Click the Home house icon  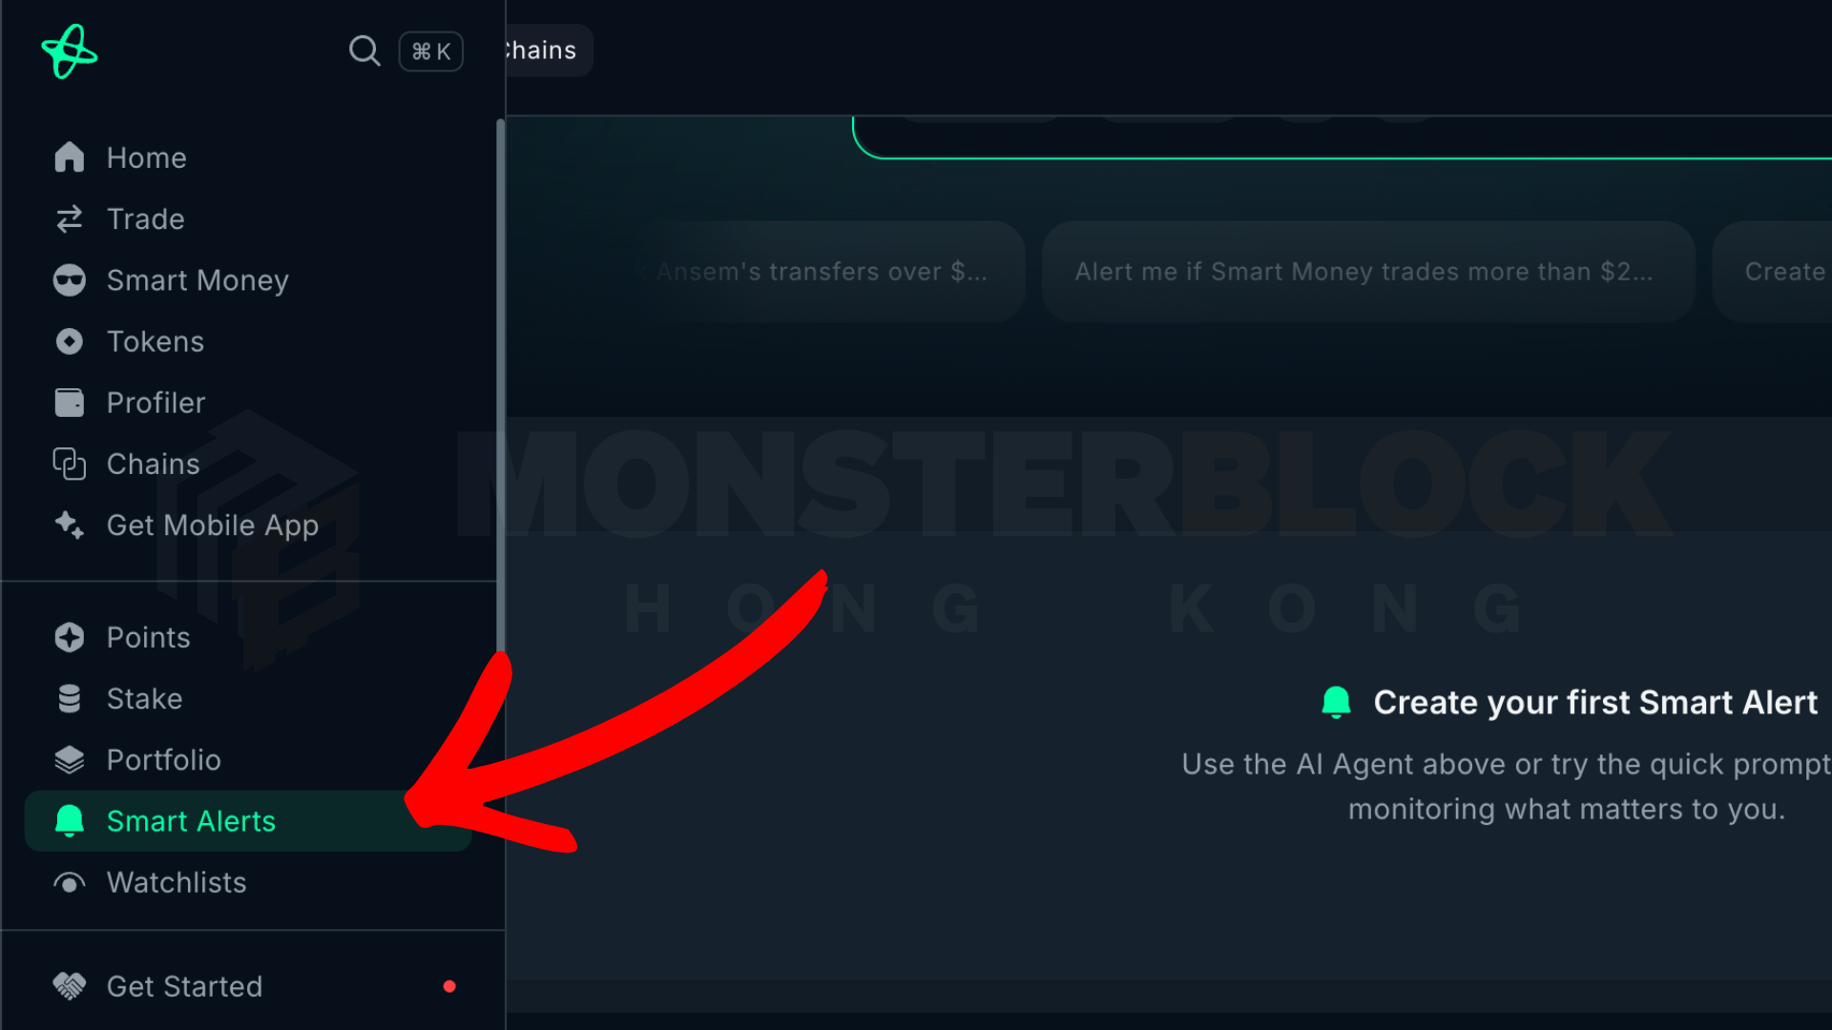click(x=70, y=157)
